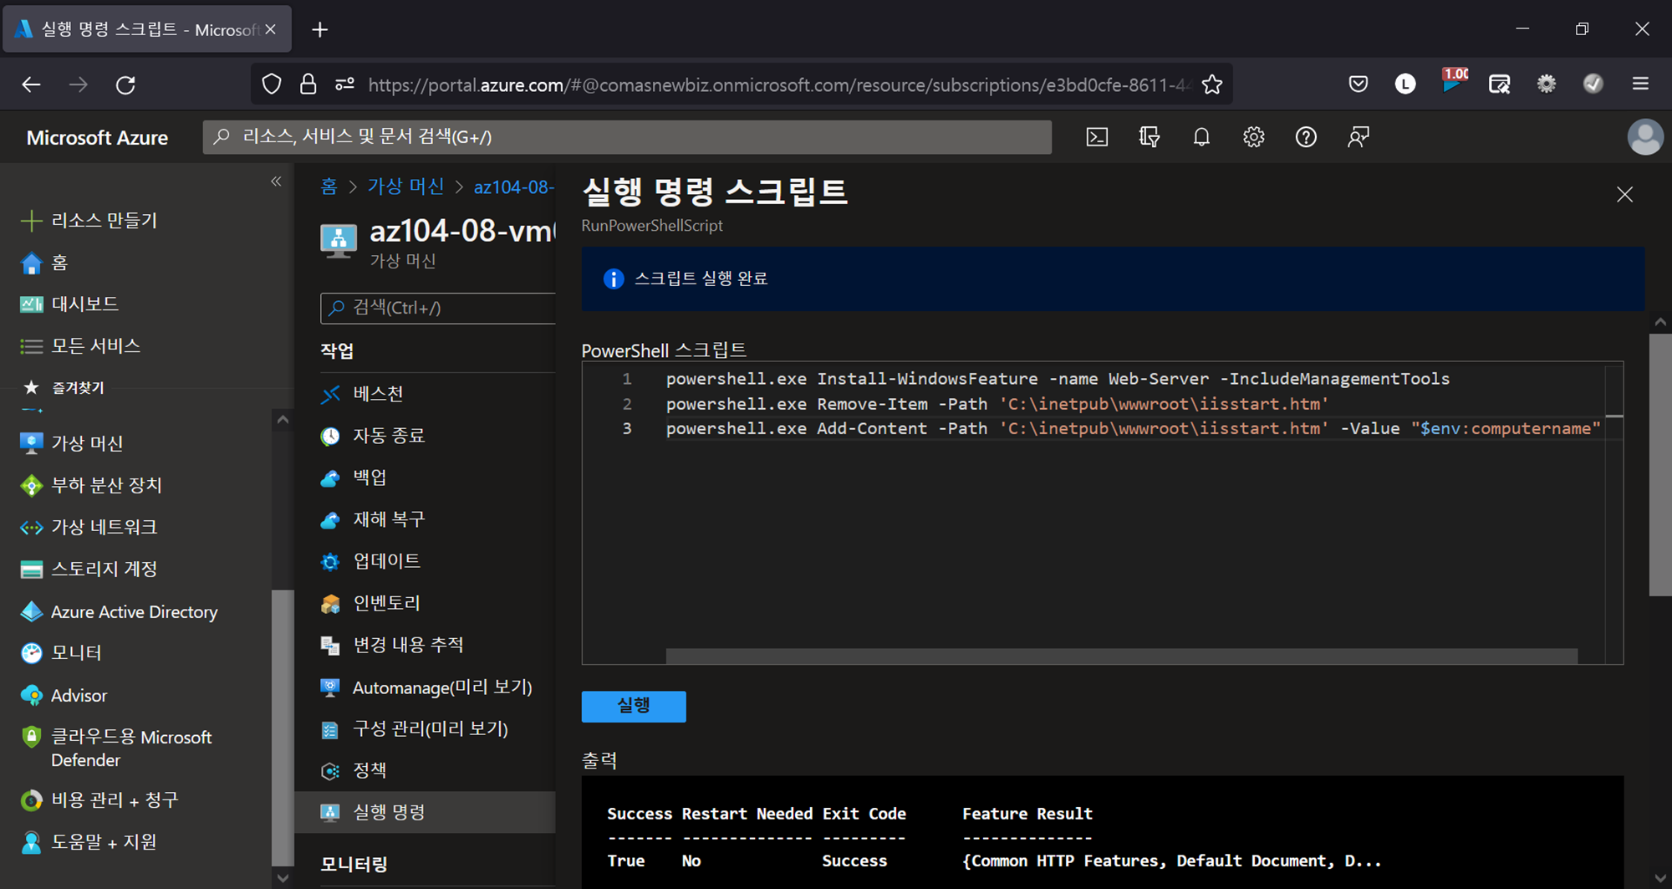Click the az104-08- breadcrumb link
Screen dimensions: 1672x889
(x=513, y=187)
